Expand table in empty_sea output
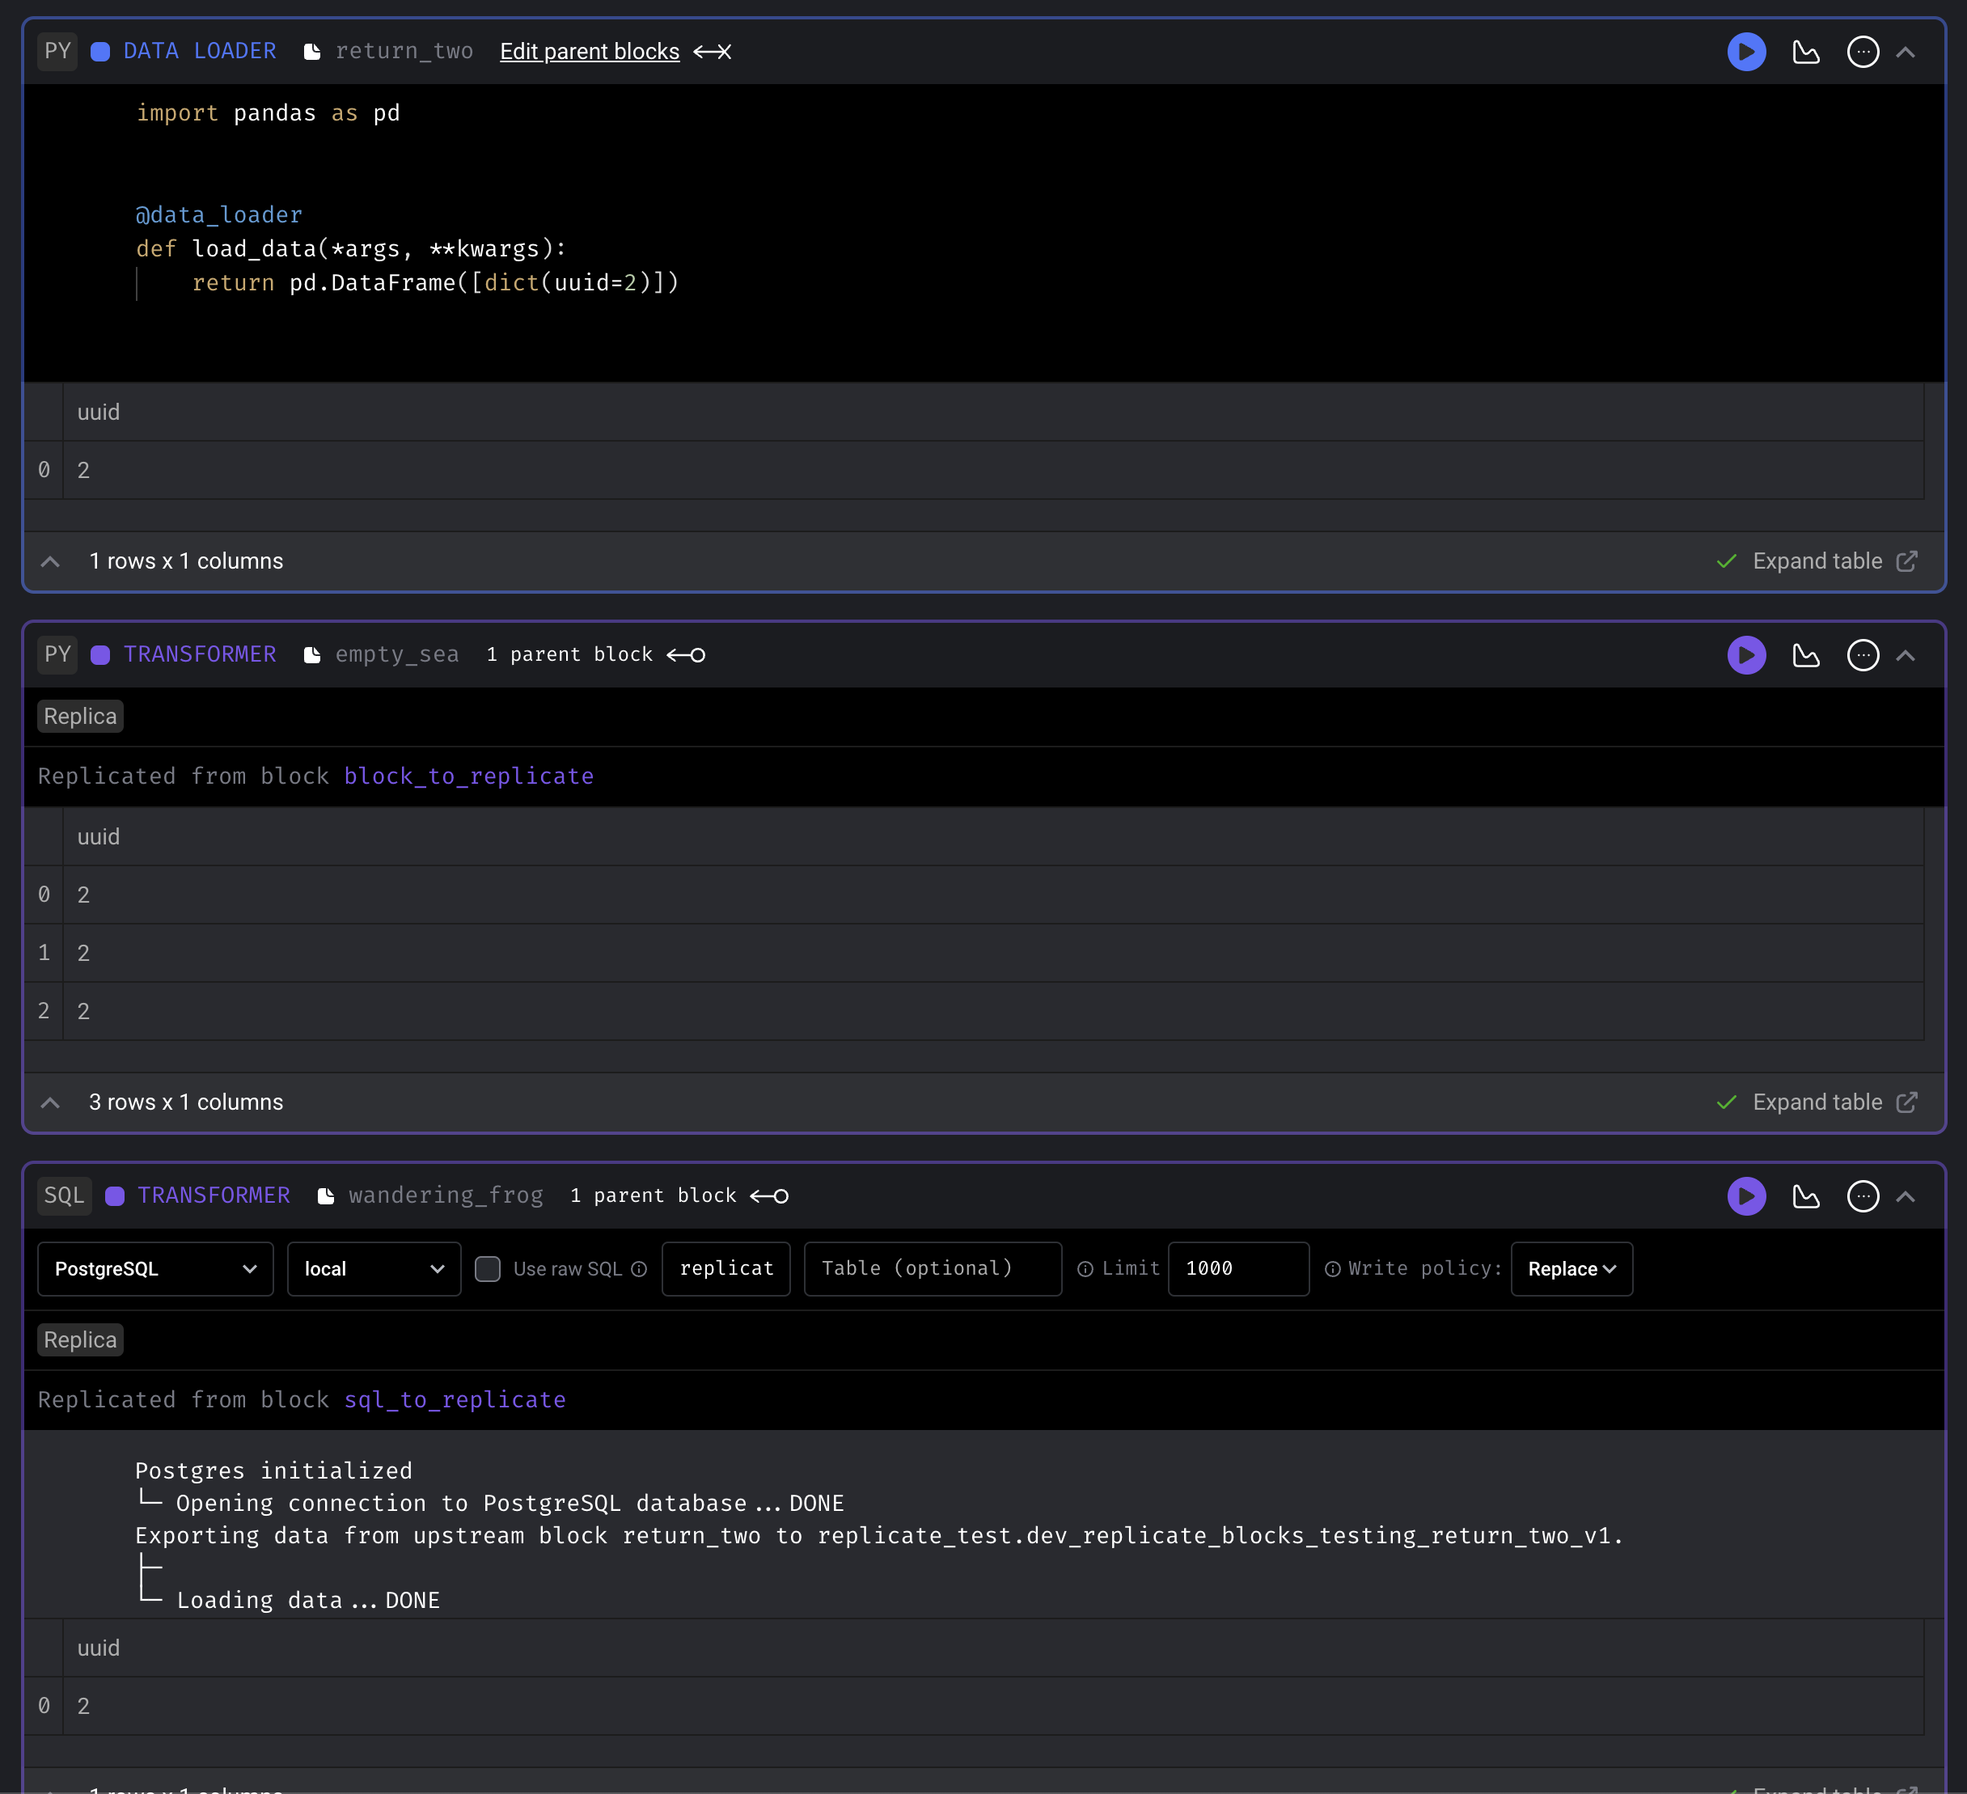The image size is (1967, 1794). point(1817,1102)
